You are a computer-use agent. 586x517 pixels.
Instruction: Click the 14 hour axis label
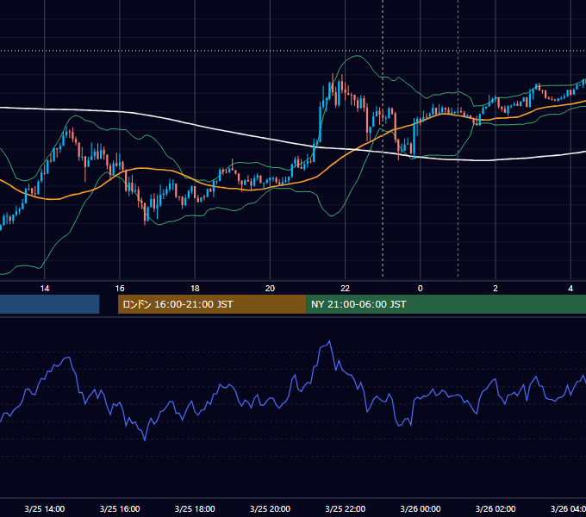[x=45, y=289]
